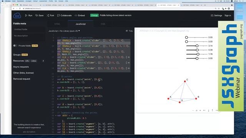Select point B in the graph
Screen dimensions: 246x138
(x=196, y=99)
